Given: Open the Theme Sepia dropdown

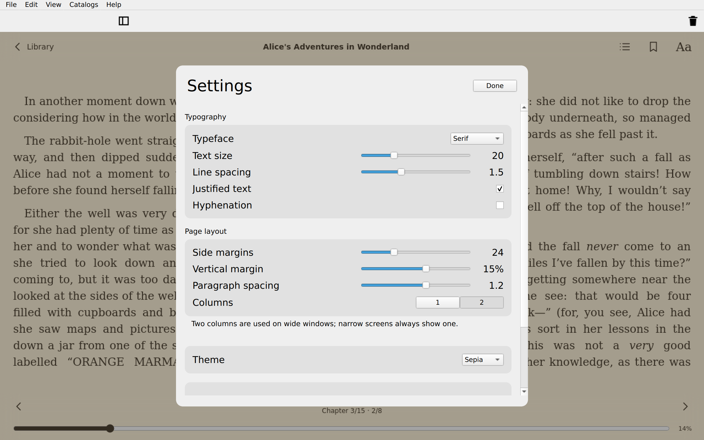Looking at the screenshot, I should (x=483, y=360).
